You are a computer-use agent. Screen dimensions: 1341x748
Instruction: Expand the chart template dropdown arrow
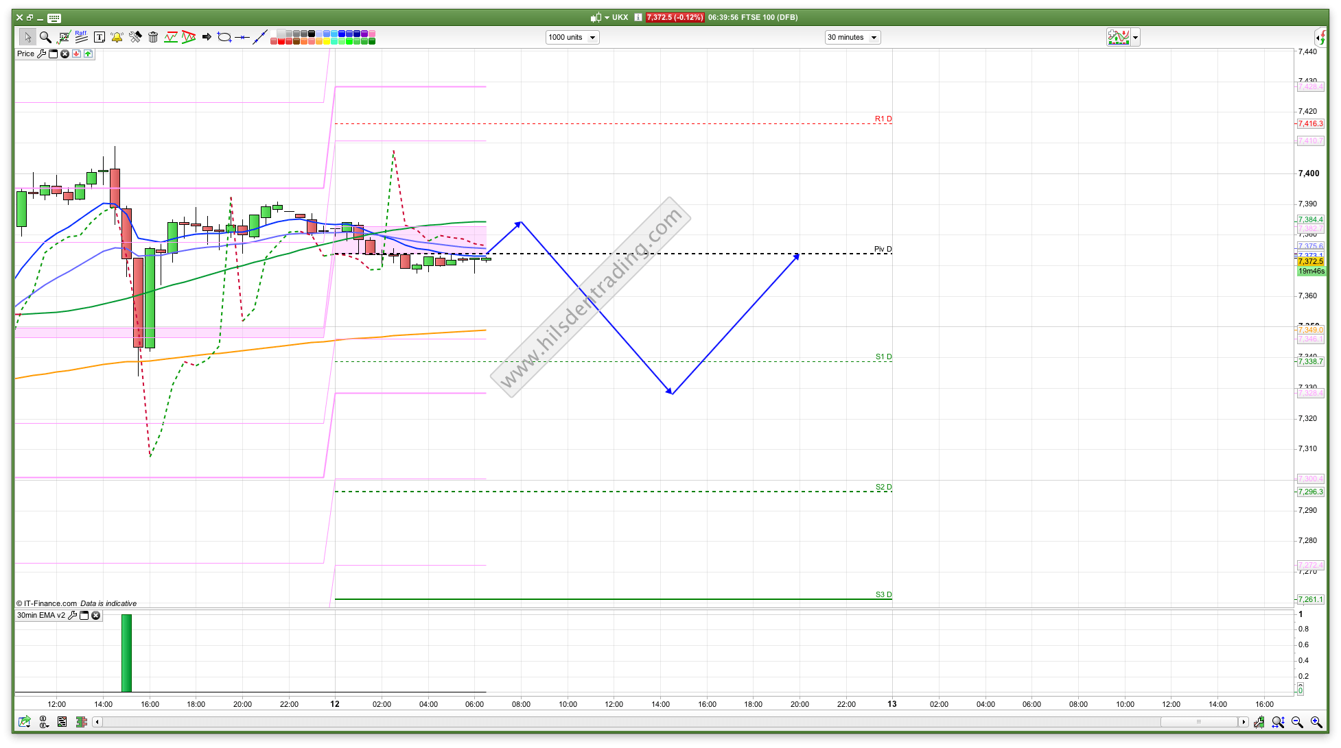pos(1136,38)
